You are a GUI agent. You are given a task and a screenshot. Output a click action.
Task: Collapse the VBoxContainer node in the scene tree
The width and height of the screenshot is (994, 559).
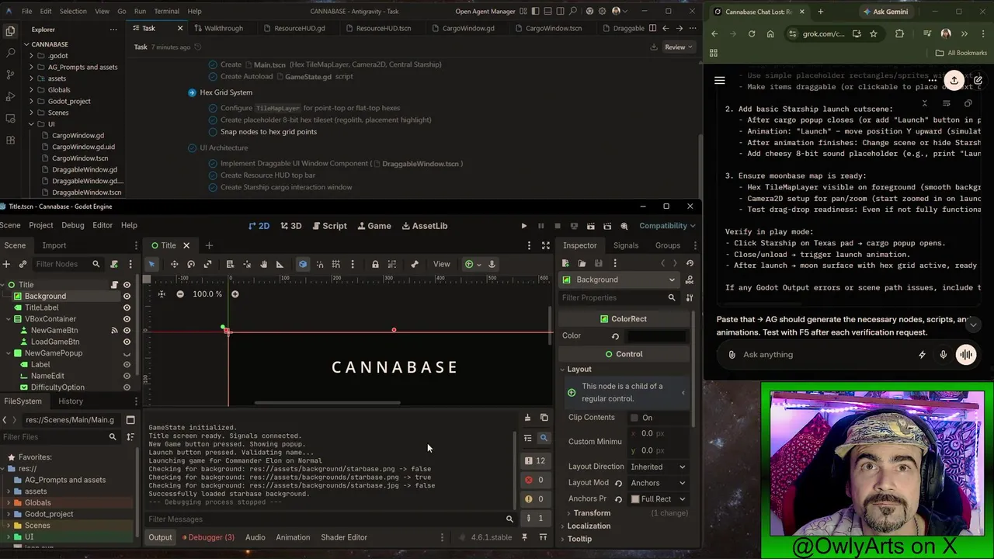tap(9, 319)
